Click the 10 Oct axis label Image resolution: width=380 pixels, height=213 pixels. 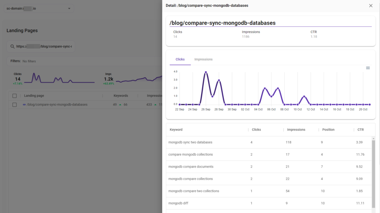pos(298,109)
